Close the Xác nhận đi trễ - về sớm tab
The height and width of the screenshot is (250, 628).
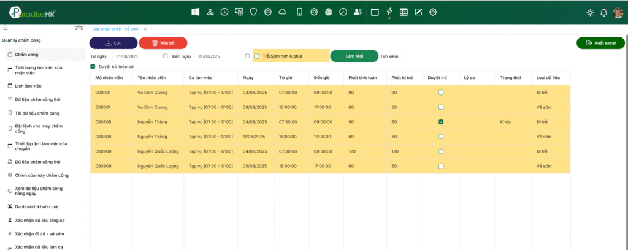pos(145,29)
